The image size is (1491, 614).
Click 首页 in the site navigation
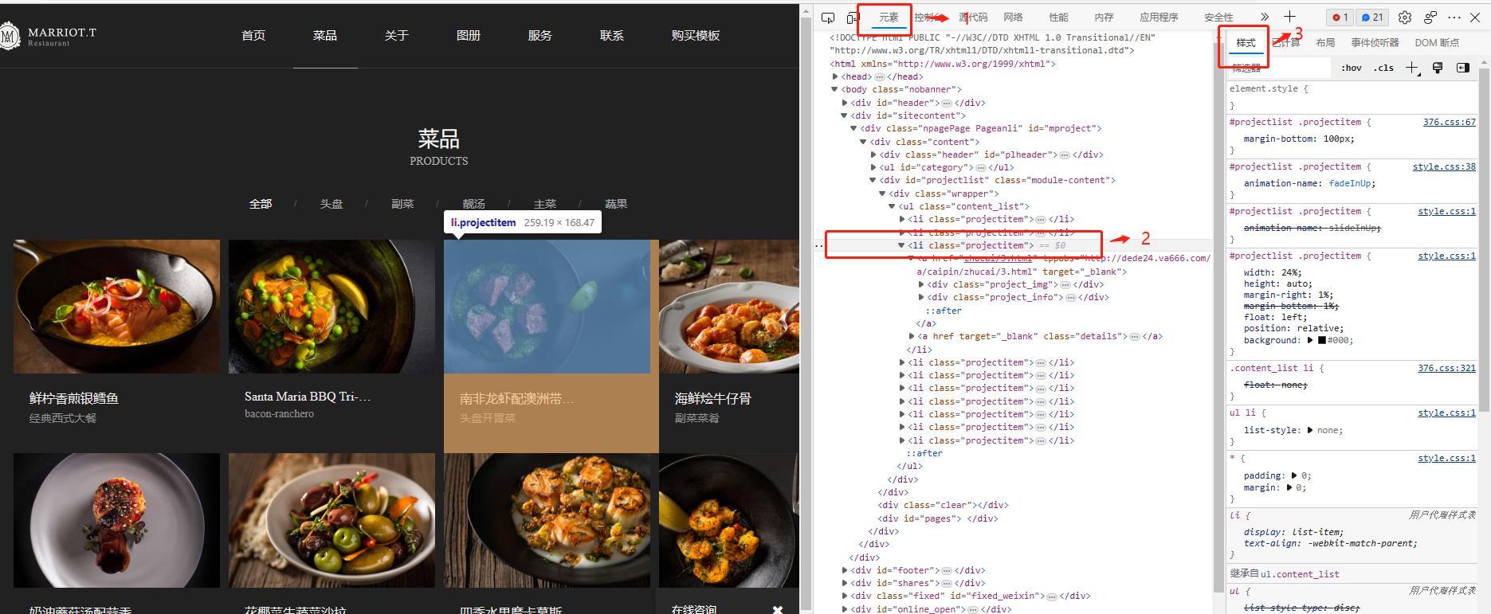(x=253, y=35)
